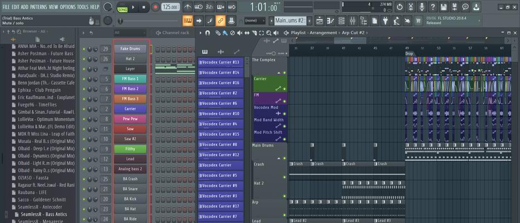Click the Metronome icon
This screenshot has height=223, width=520.
pyautogui.click(x=187, y=7)
